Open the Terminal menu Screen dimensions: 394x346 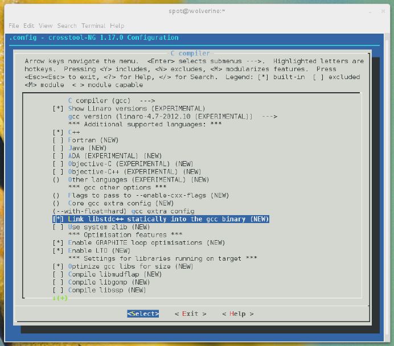(x=93, y=26)
